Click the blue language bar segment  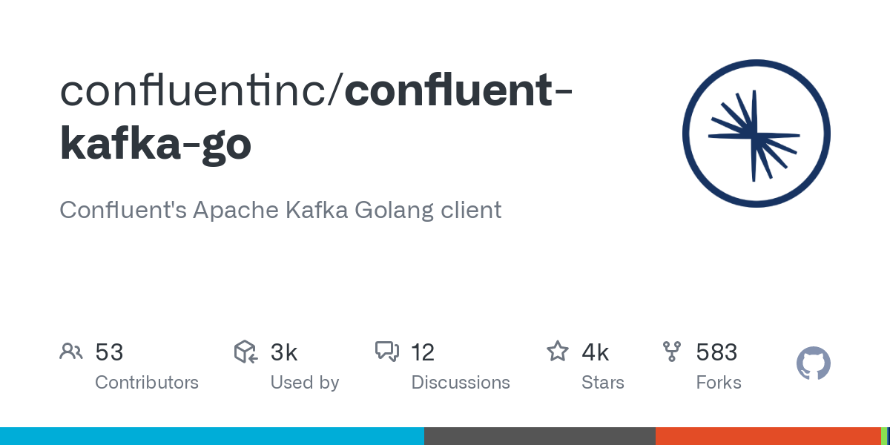coord(212,436)
